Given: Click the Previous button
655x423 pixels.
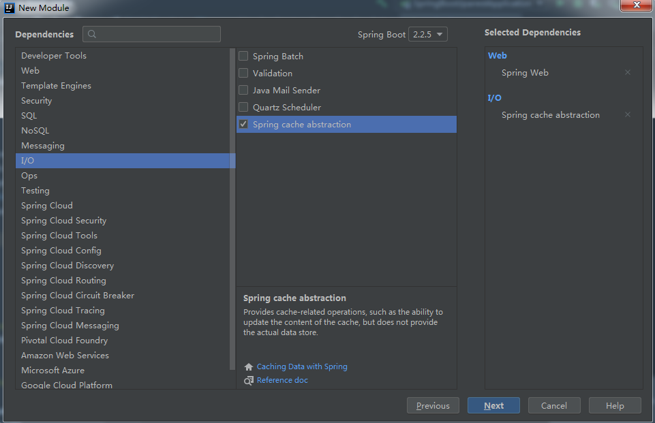Looking at the screenshot, I should pos(433,405).
